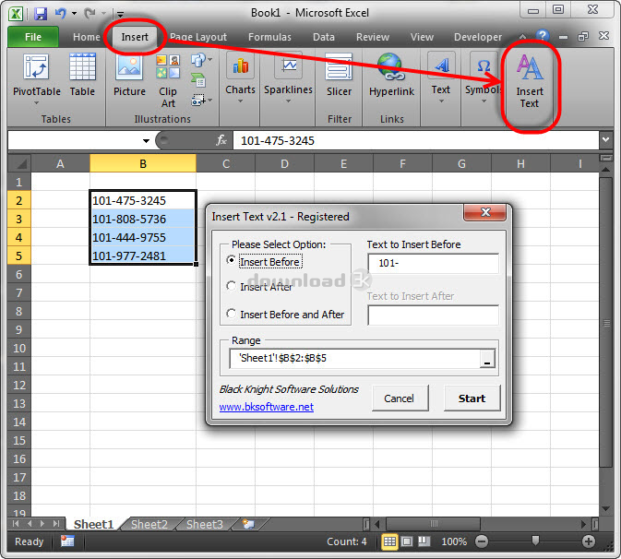The width and height of the screenshot is (621, 559).
Task: Open the Developer tab
Action: [x=478, y=37]
